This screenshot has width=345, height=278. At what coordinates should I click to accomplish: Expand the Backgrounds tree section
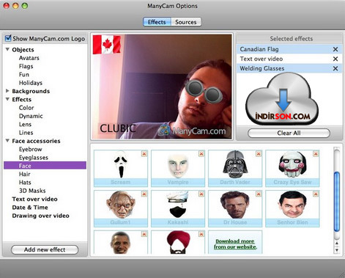pos(7,91)
